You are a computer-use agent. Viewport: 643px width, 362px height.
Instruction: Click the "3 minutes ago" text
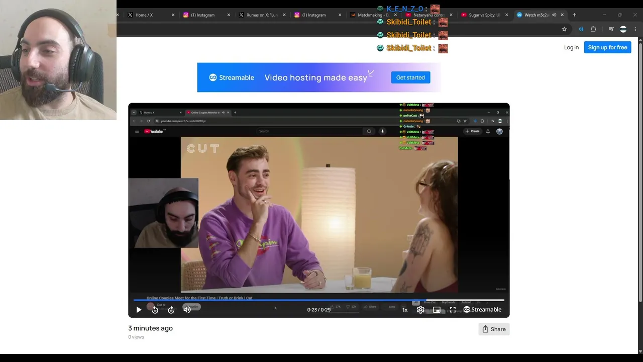pyautogui.click(x=150, y=328)
